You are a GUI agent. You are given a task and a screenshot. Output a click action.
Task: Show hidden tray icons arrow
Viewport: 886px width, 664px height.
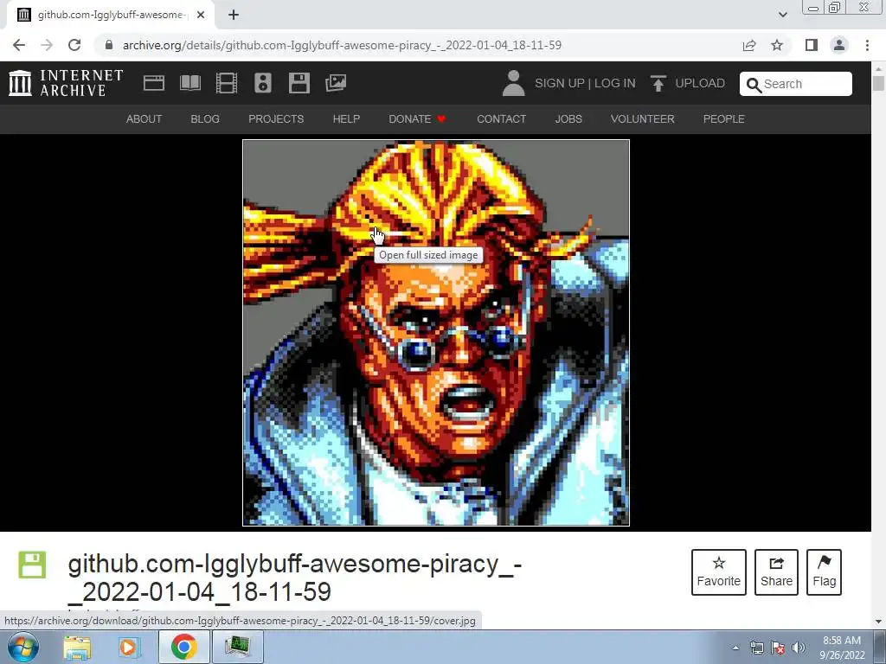[x=735, y=648]
